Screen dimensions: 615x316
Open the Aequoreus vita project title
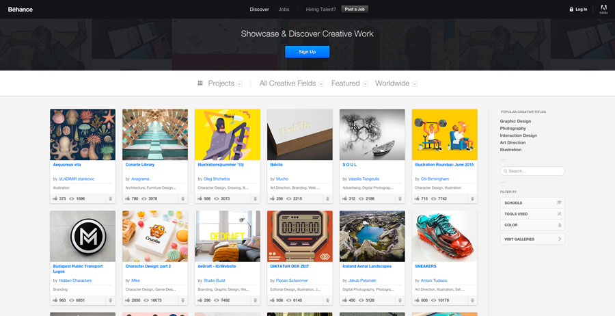pyautogui.click(x=67, y=165)
